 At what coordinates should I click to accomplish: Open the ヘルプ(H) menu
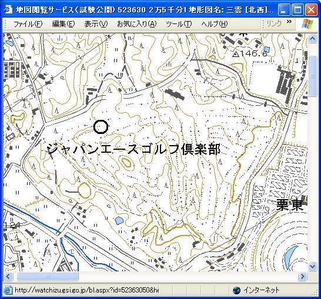(x=215, y=24)
